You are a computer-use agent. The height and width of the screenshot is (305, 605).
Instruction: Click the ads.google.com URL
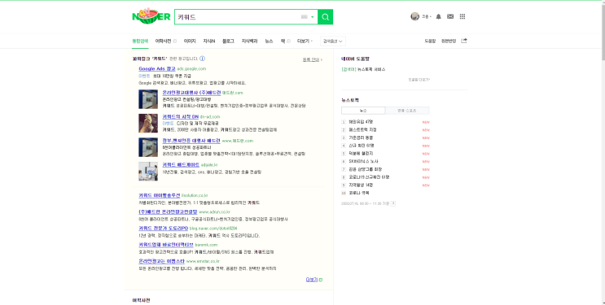pyautogui.click(x=191, y=68)
